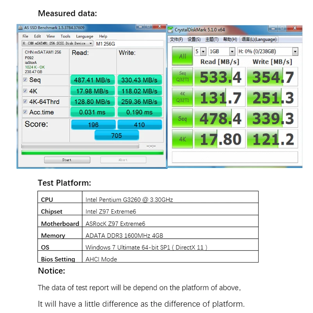This screenshot has width=313, height=313.
Task: Run the 4K test in CrystalDiskMark
Action: tap(182, 139)
